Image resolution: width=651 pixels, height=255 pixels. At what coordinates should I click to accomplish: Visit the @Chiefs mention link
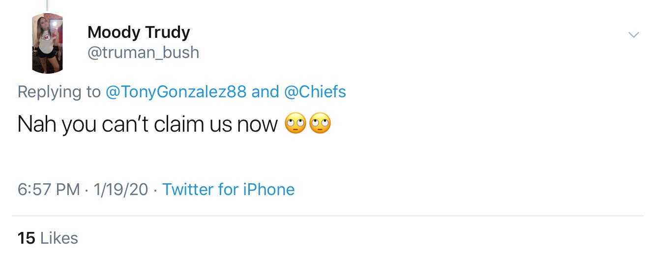tap(315, 92)
